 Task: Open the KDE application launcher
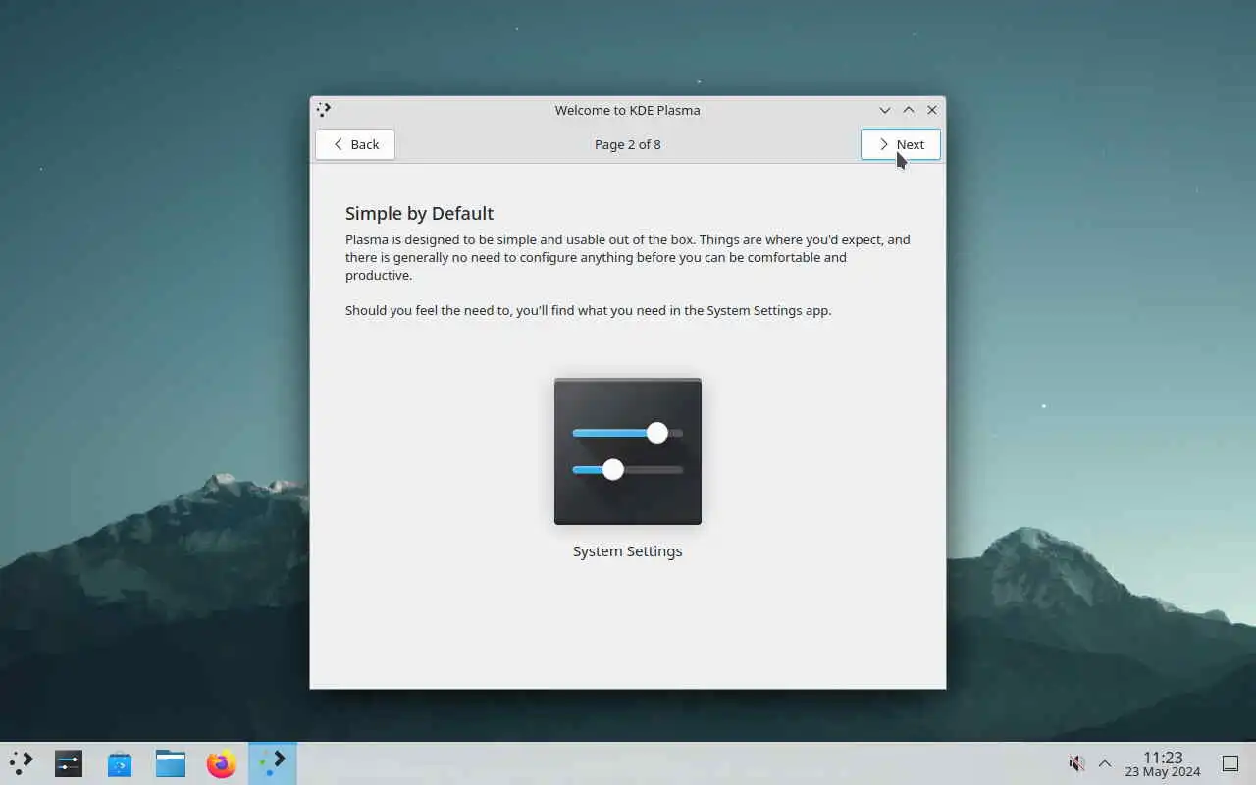click(22, 763)
